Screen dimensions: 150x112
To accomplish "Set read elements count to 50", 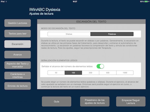I will (56, 73).
